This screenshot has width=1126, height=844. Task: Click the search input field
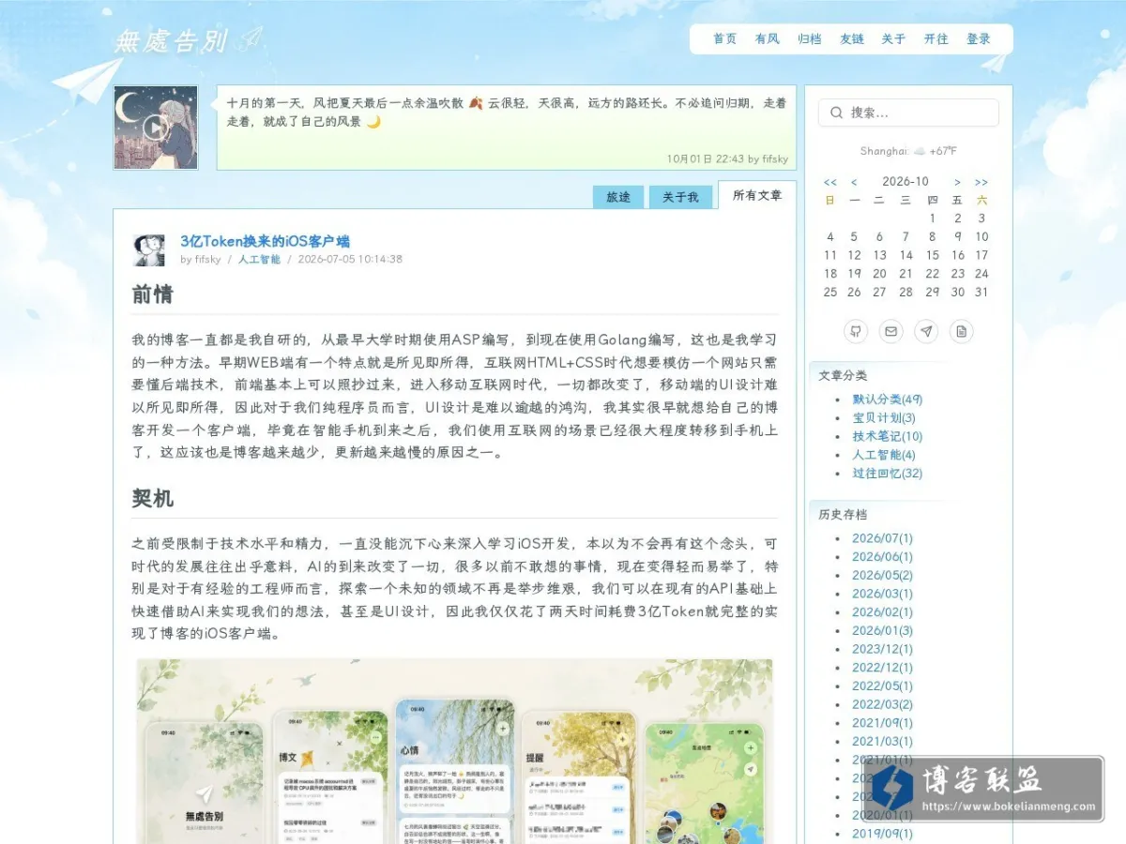tap(908, 113)
